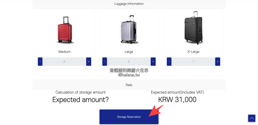Screen dimensions: 258x125
Task: Select the Large size label
Action: click(x=129, y=52)
